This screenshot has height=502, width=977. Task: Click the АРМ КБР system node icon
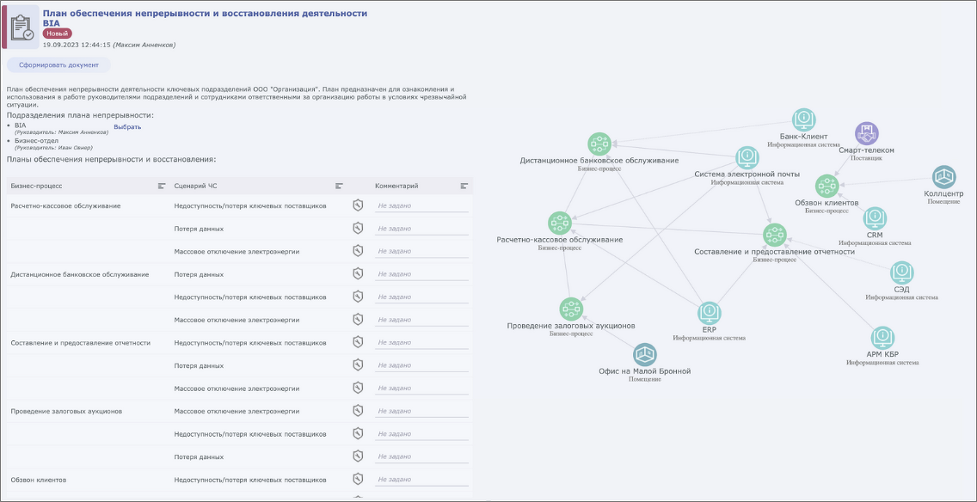882,337
